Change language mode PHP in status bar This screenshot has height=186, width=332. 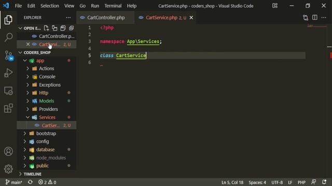click(x=301, y=182)
